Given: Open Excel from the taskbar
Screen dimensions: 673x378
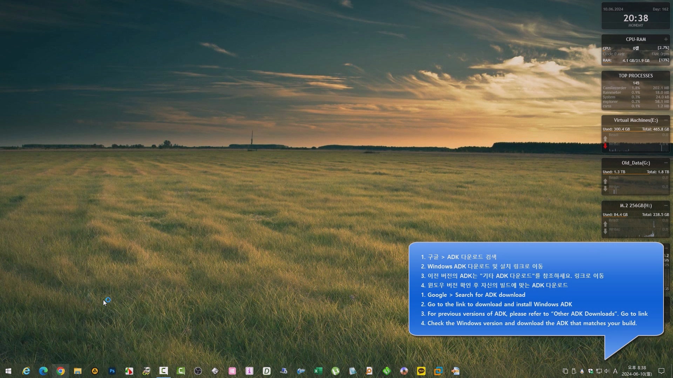Looking at the screenshot, I should (318, 371).
